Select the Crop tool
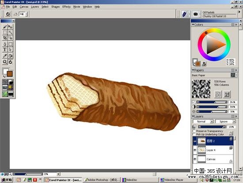 (x=5, y=38)
